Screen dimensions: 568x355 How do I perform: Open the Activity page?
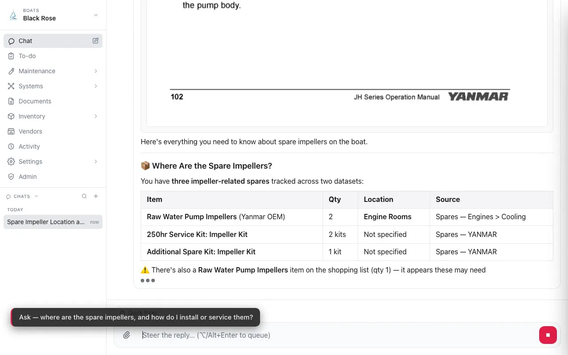click(53, 146)
